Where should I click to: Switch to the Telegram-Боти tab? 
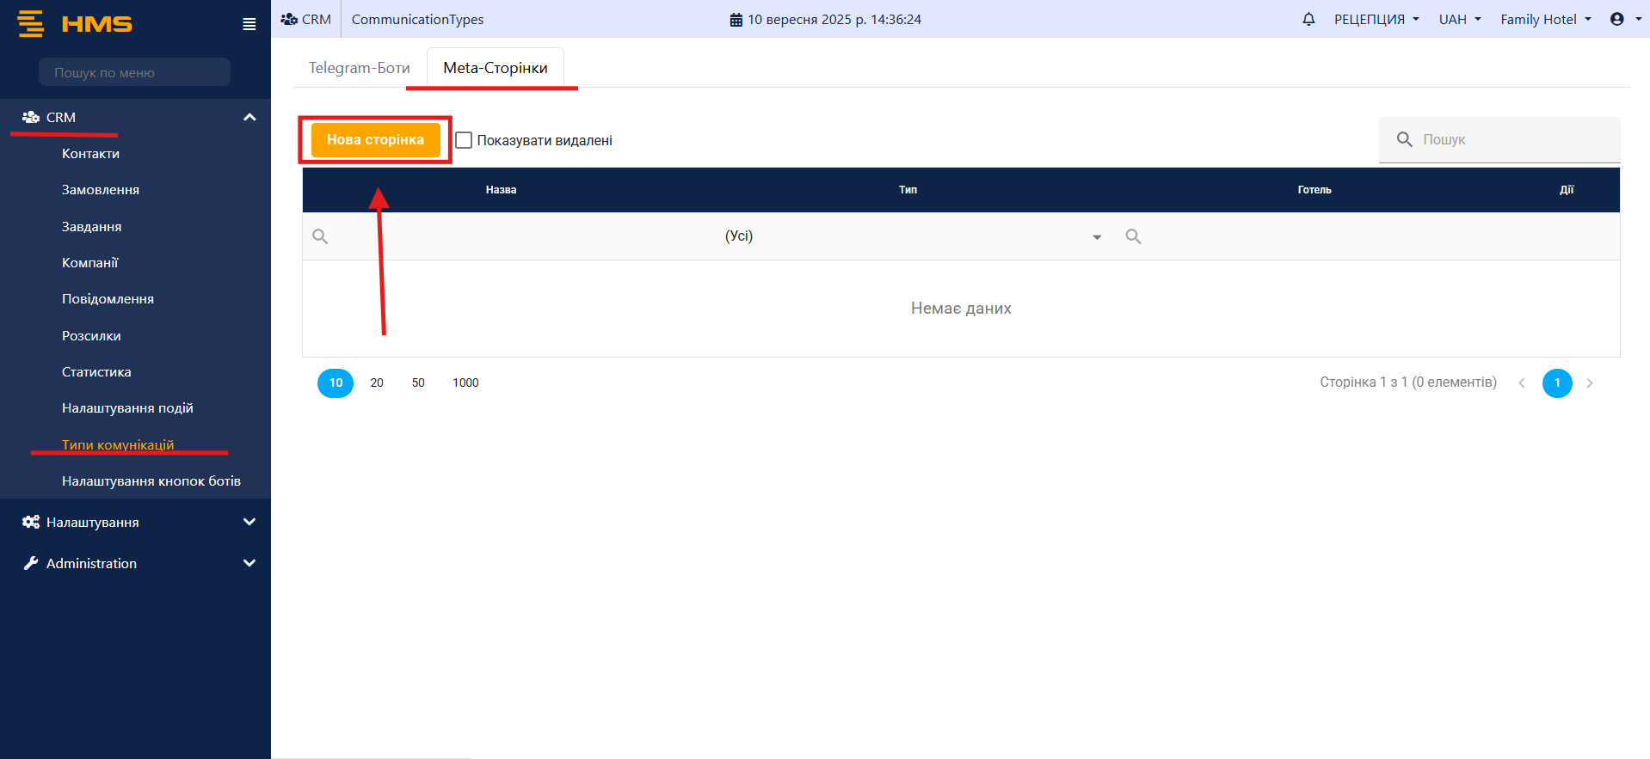tap(359, 68)
